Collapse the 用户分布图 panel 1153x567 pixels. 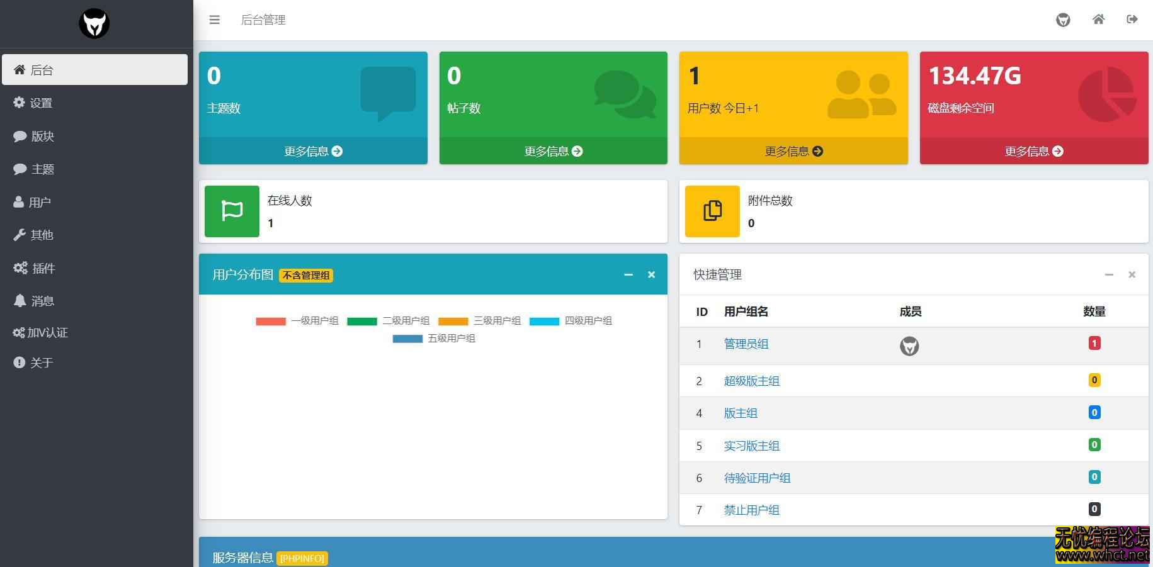tap(628, 274)
